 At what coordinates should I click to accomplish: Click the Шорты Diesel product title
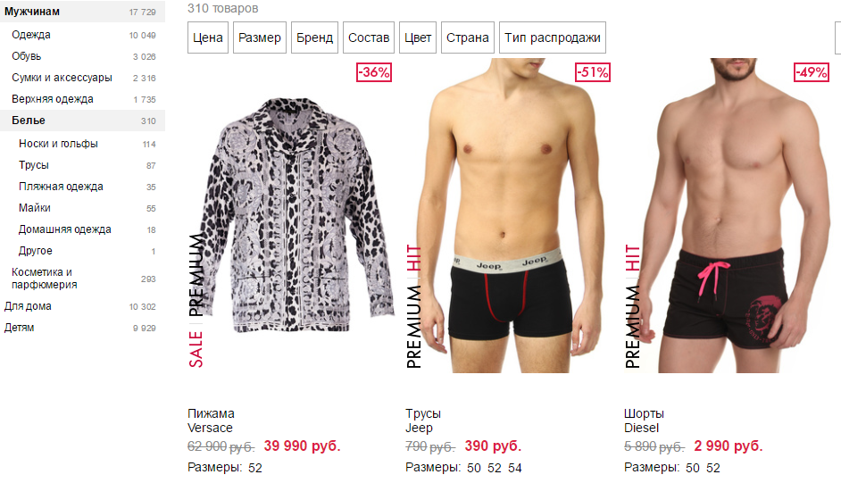(644, 421)
